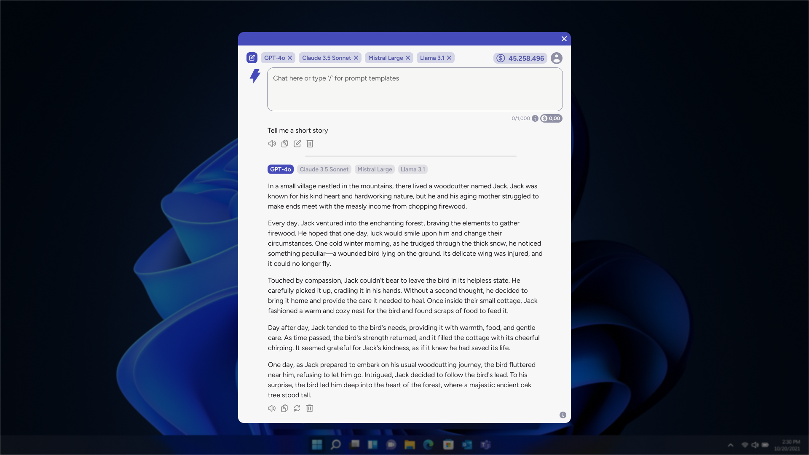Click the copy icon on user prompt
Image resolution: width=809 pixels, height=455 pixels.
pos(284,143)
